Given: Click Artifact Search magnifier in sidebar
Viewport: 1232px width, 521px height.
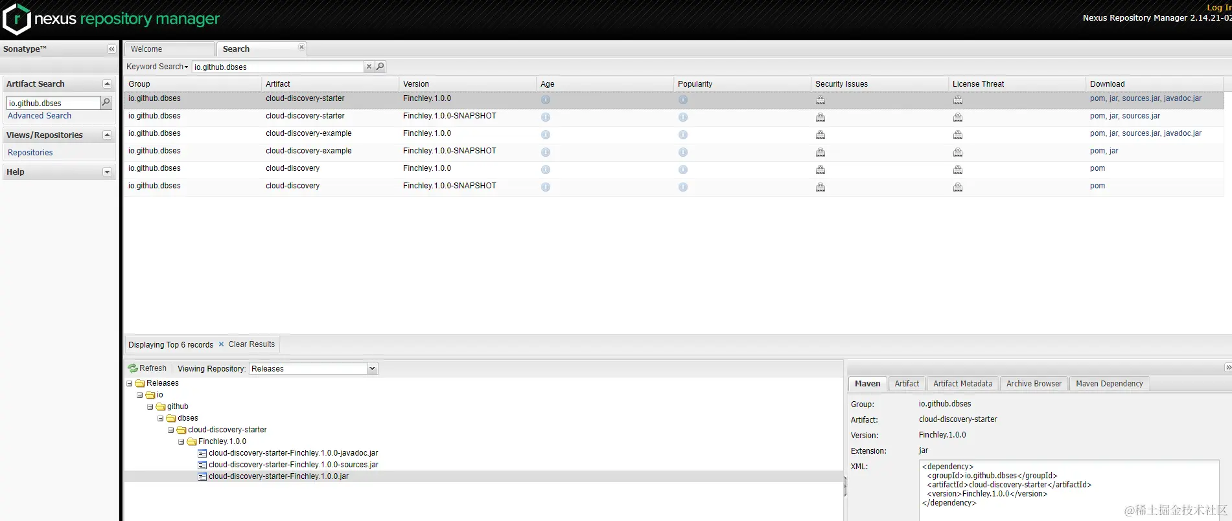Looking at the screenshot, I should pos(106,103).
